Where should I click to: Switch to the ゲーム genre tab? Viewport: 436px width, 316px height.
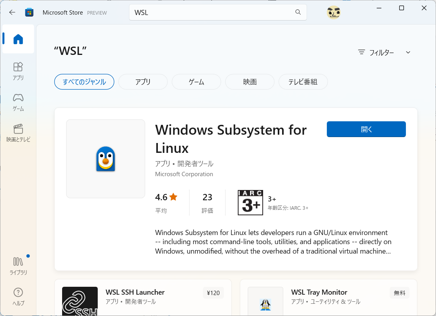(x=196, y=82)
